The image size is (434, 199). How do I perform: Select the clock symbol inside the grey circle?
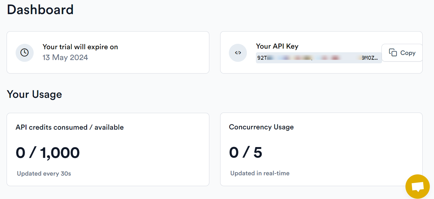24,53
